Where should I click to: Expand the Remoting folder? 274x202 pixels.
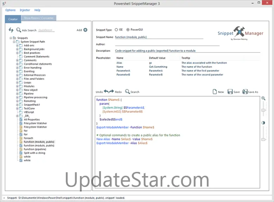point(17,101)
